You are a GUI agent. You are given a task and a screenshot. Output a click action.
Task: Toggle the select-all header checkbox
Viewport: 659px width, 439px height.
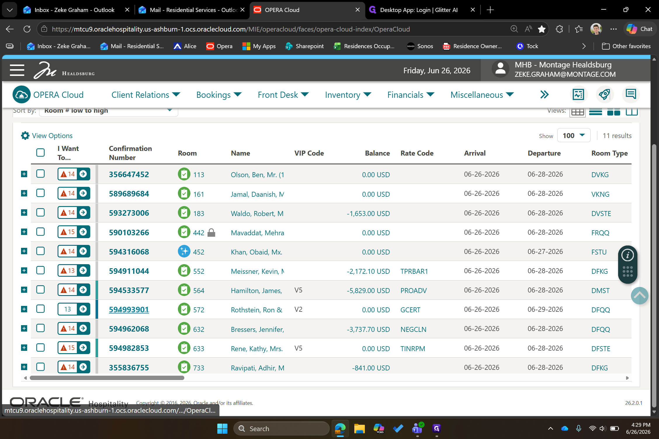40,153
